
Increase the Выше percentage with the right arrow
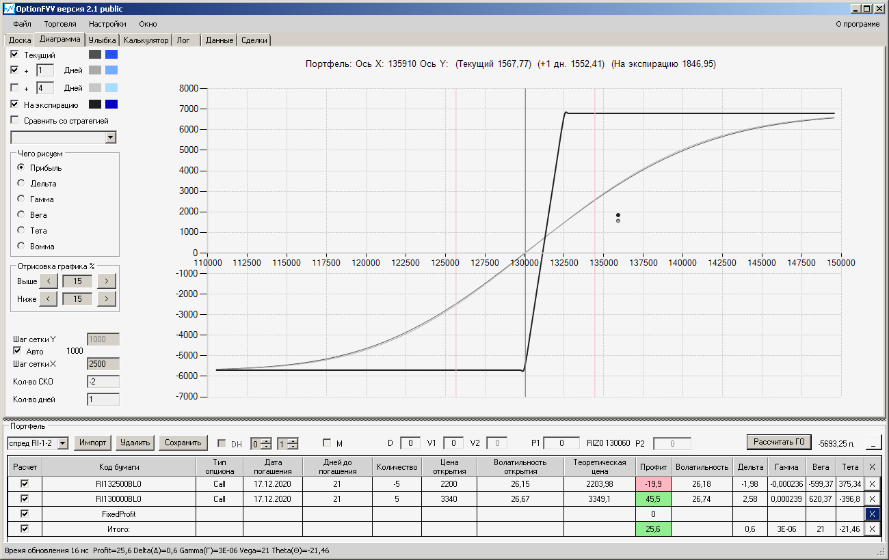(x=107, y=281)
